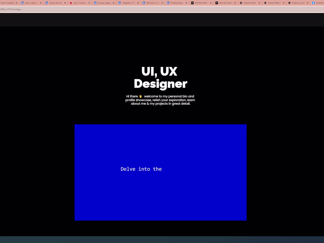Open the kevin. Careers tab
This screenshot has height=243, width=324.
(80, 3)
